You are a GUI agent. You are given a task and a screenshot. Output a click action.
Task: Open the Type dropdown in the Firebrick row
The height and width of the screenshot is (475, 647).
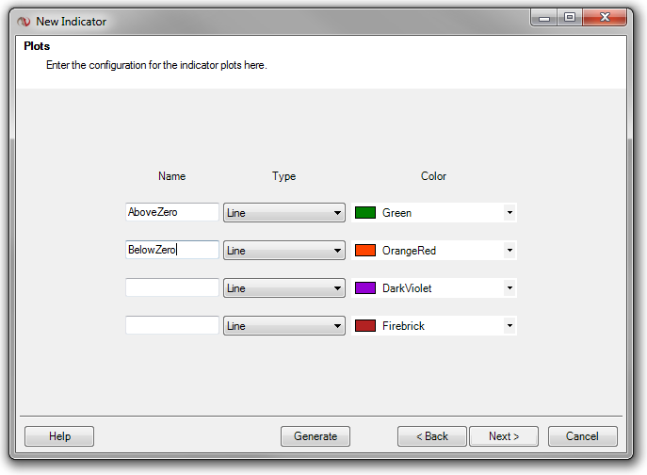point(284,325)
